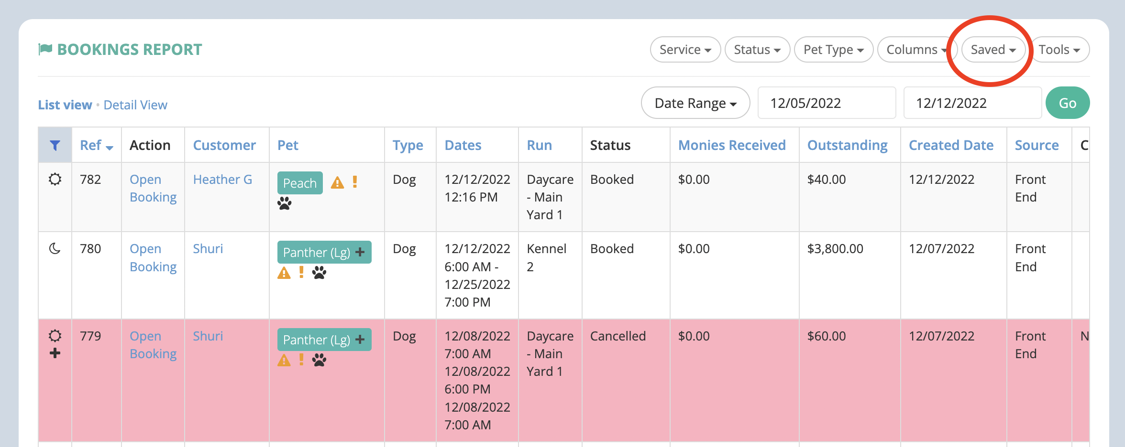1125x447 pixels.
Task: Click the sun icon in row 779
Action: click(x=55, y=336)
